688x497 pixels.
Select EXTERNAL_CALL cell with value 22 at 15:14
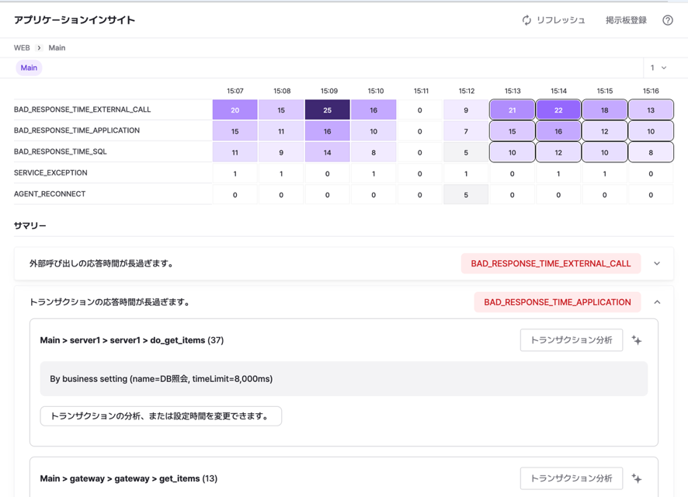[558, 110]
